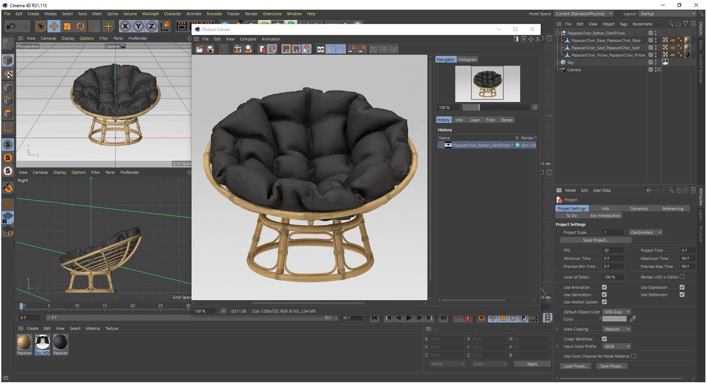707x384 pixels.
Task: Activate the Scale tool in main toolbar
Action: tap(67, 26)
